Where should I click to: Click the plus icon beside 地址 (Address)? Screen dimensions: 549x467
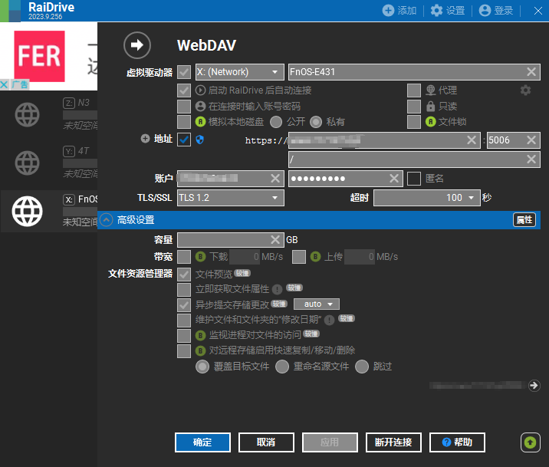145,139
